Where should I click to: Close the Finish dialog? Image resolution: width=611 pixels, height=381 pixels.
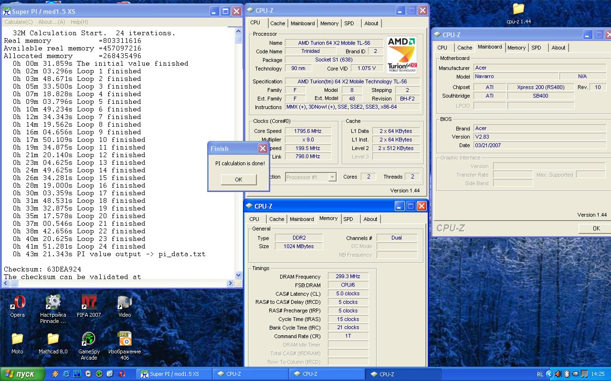click(x=263, y=149)
